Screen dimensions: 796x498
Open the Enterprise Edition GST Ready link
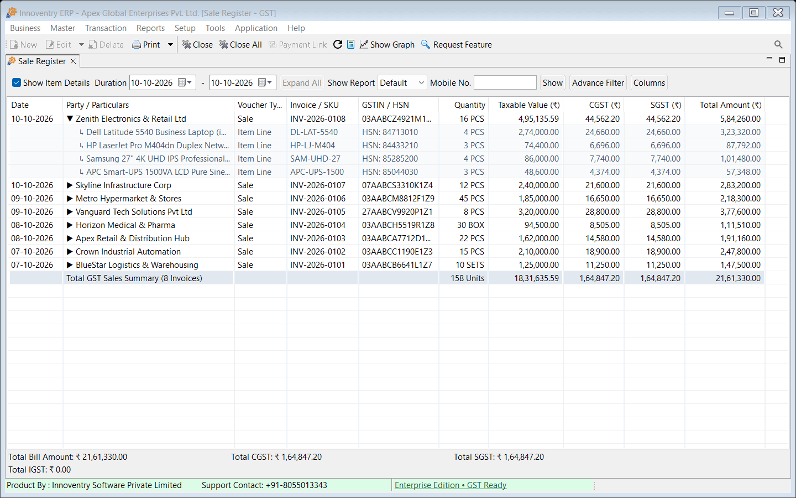coord(451,485)
